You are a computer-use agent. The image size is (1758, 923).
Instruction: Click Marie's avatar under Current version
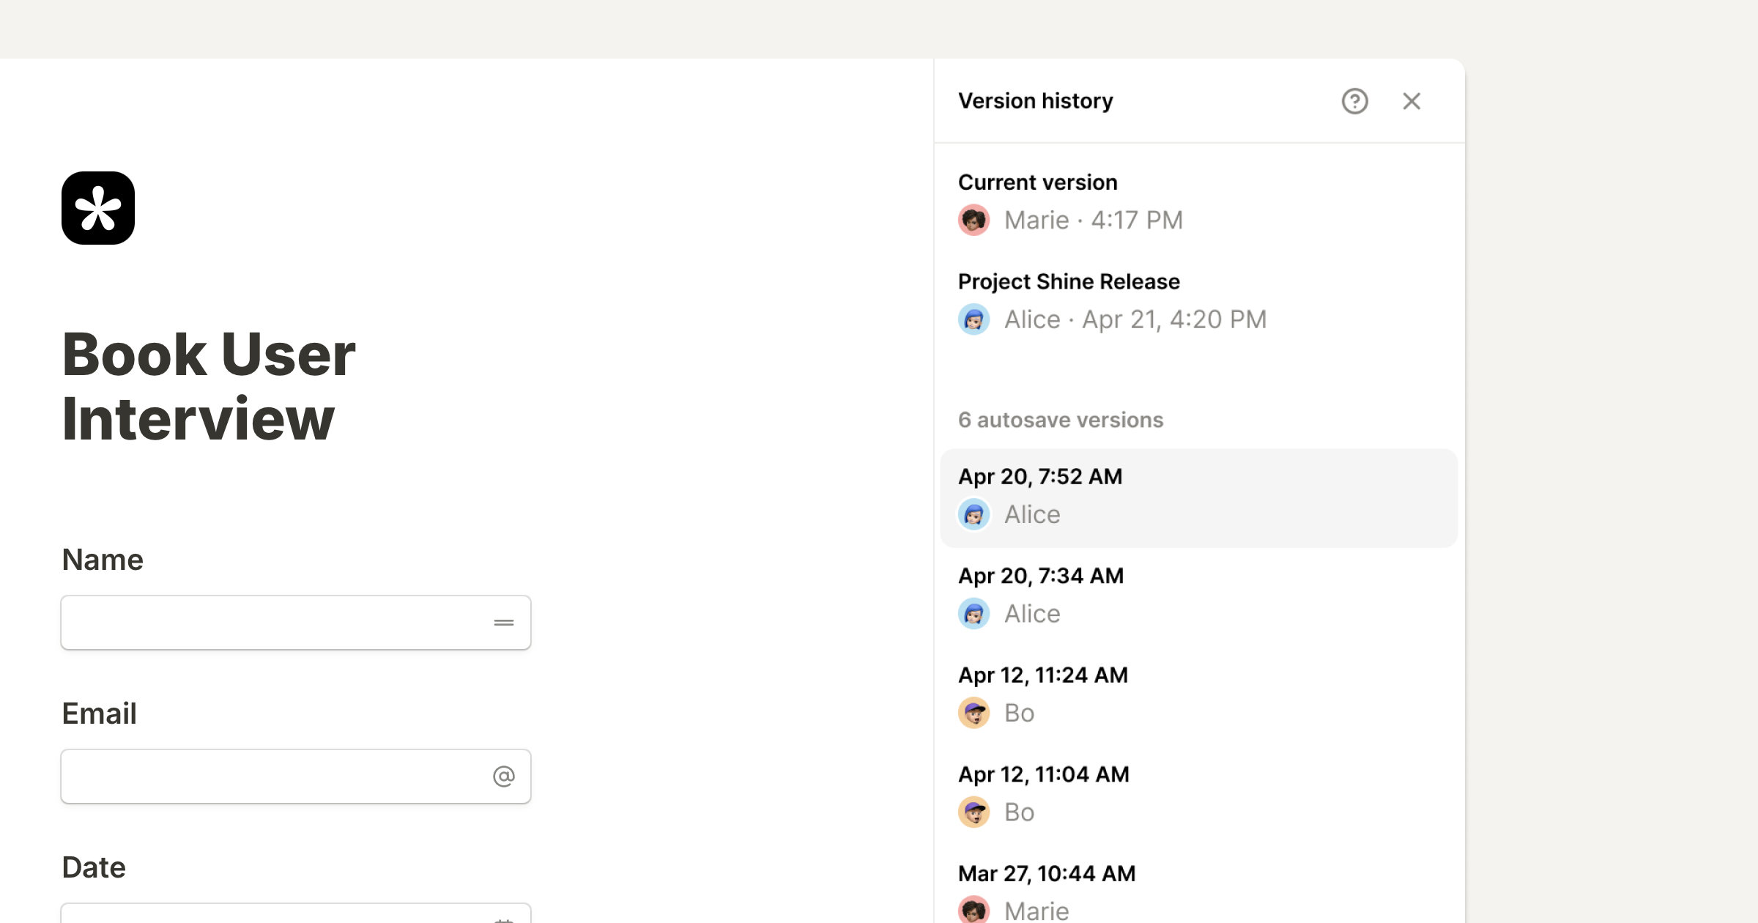click(974, 220)
